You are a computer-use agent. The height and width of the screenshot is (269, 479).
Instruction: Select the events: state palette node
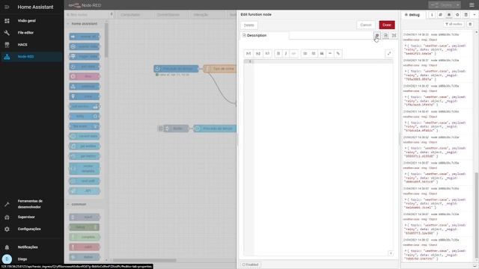pyautogui.click(x=85, y=46)
